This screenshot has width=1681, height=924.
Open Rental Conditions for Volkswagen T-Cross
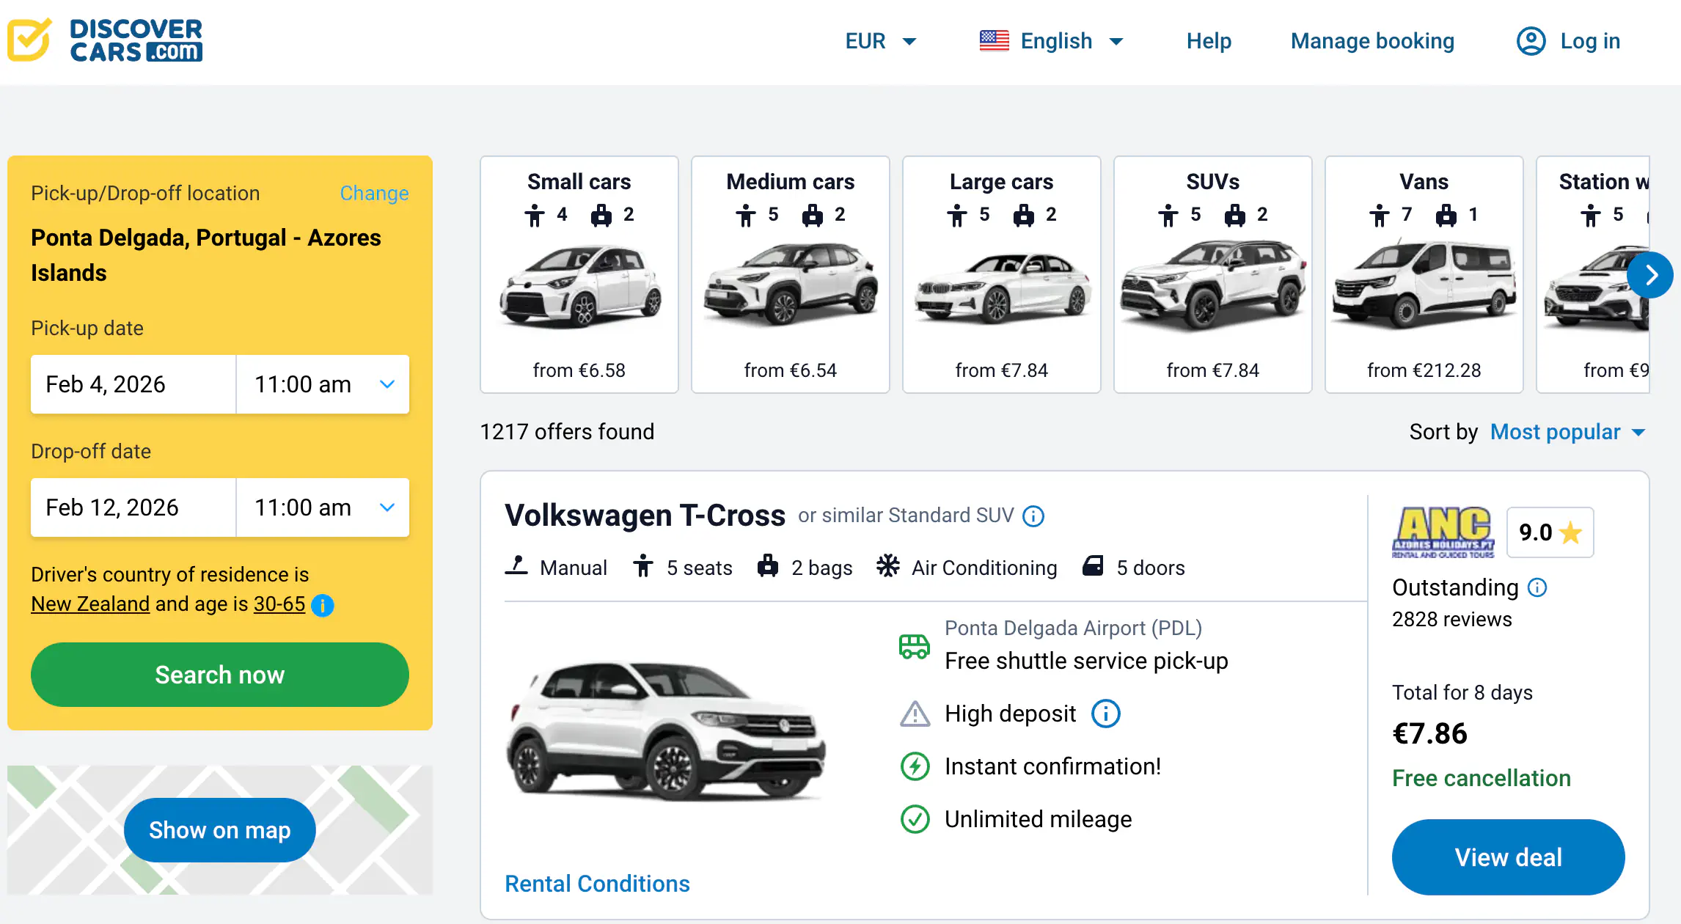[x=597, y=884]
